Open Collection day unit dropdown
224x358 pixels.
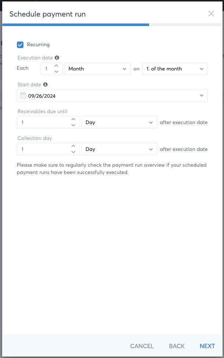(119, 149)
